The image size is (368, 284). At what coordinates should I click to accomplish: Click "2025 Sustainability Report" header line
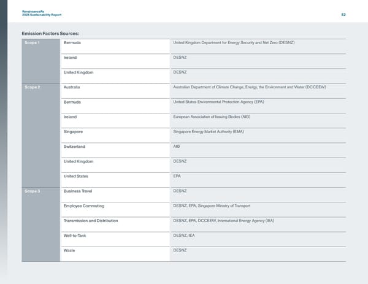42,15
